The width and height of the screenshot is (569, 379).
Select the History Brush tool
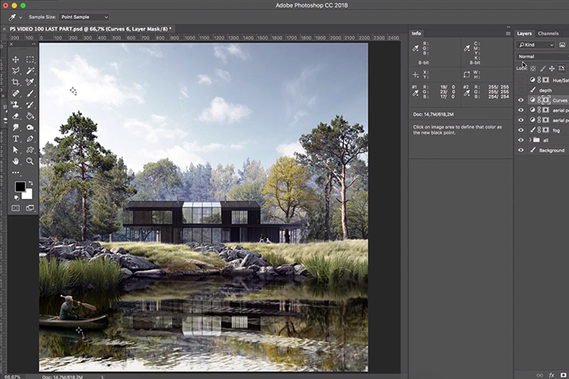pyautogui.click(x=30, y=105)
